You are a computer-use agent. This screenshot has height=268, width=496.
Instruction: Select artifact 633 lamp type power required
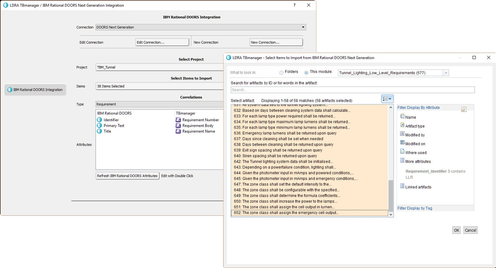(309, 116)
